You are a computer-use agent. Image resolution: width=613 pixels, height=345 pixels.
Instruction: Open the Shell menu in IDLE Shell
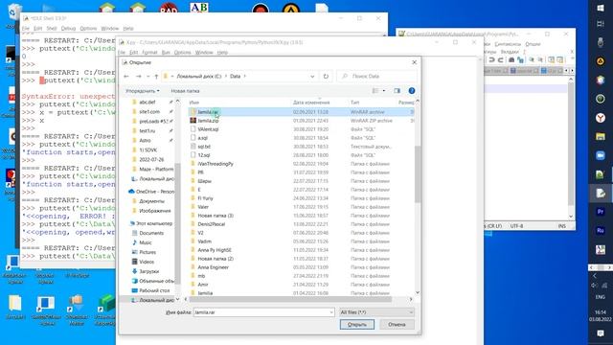point(52,29)
